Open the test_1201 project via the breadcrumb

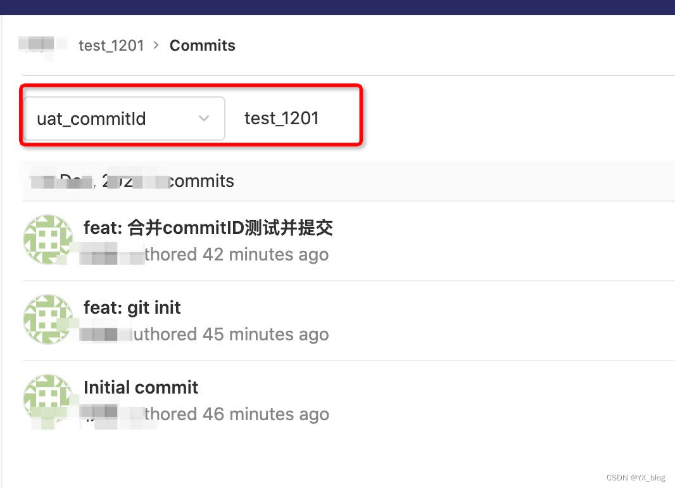(x=111, y=45)
